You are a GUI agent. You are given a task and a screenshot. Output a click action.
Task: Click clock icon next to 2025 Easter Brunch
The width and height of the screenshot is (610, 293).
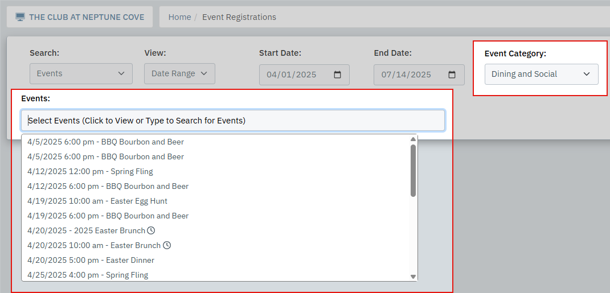point(151,230)
